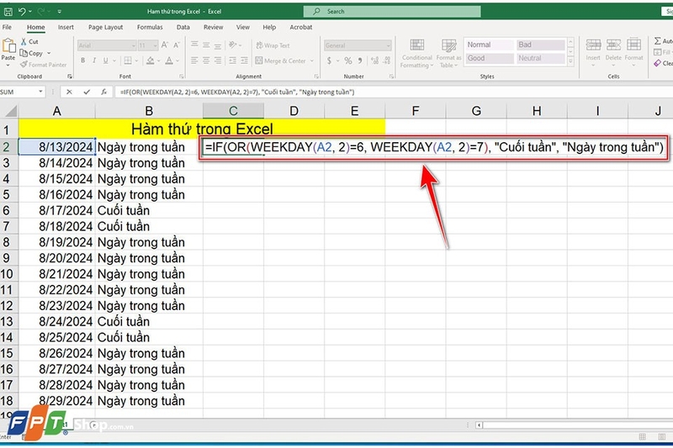Click the Decrease Indent icon
The image size is (673, 448).
coord(232,61)
